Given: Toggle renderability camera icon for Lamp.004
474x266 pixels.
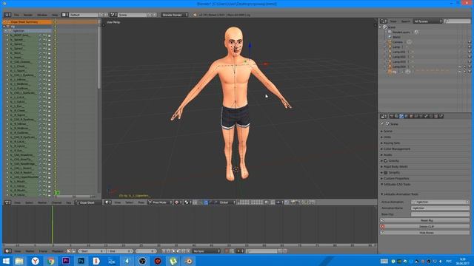Looking at the screenshot, I should [470, 66].
